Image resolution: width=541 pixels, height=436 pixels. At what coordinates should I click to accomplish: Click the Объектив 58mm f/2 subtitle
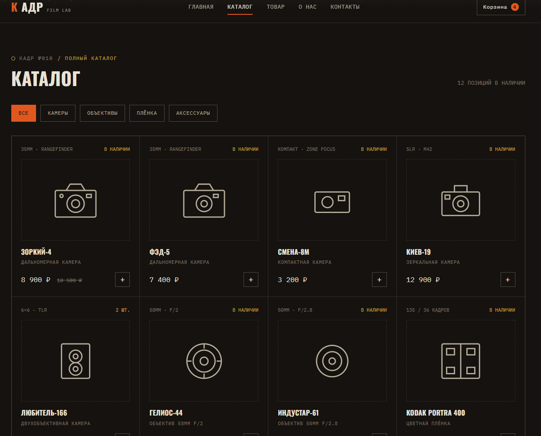pos(176,423)
